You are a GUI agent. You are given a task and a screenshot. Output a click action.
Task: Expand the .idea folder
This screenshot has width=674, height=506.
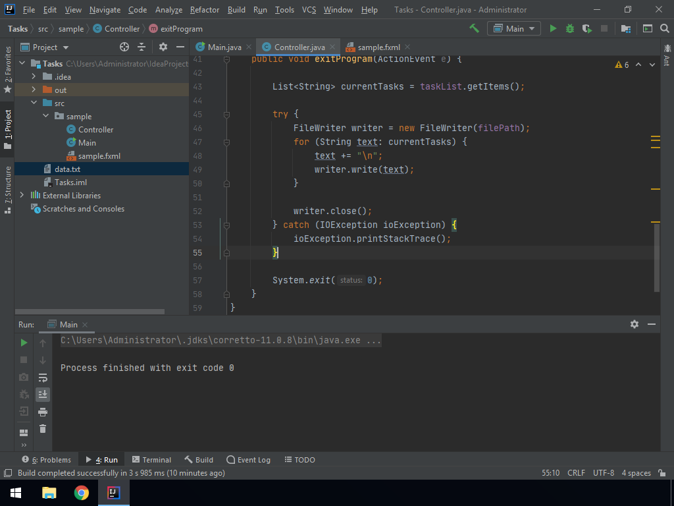(34, 76)
